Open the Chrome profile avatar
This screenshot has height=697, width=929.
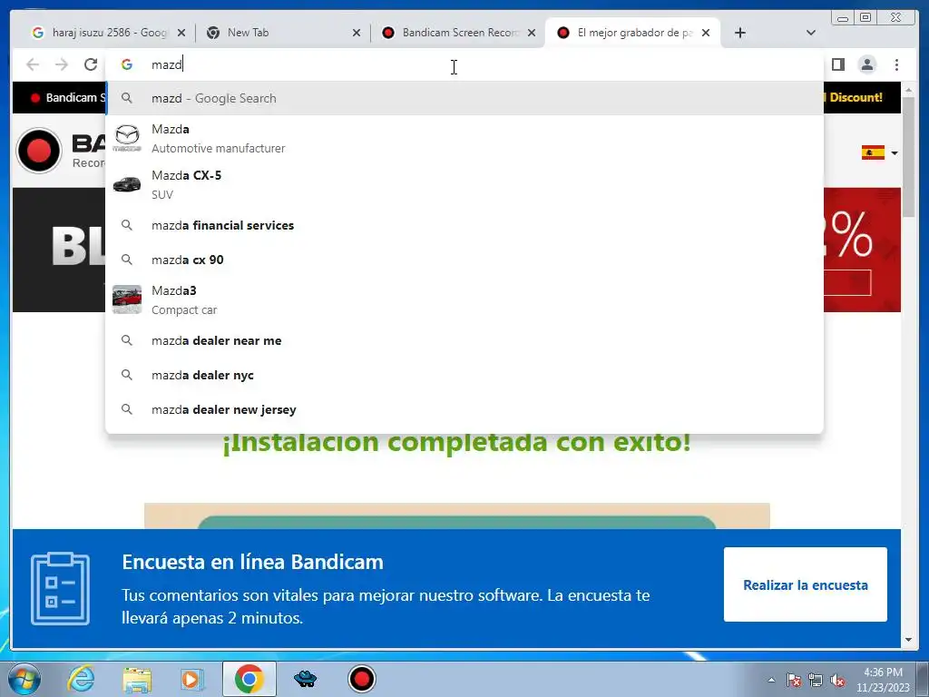(x=866, y=64)
